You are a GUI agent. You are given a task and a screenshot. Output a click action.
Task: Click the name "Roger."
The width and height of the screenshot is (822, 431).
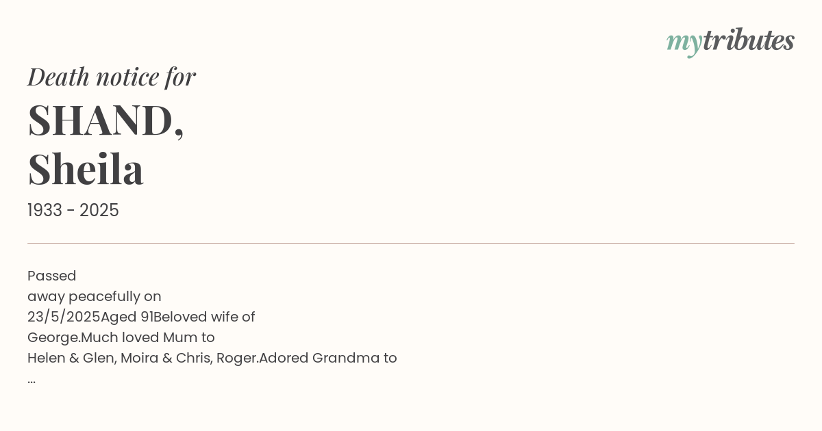[x=237, y=358]
